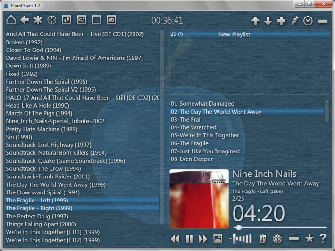Add to playlist with plus icon
335x251 pixels.
coord(281,21)
